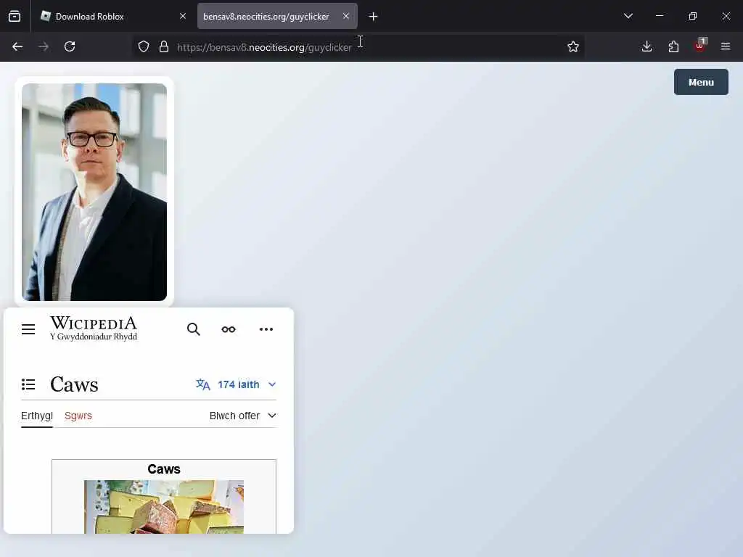Image resolution: width=743 pixels, height=557 pixels.
Task: Go forward to the next page
Action: (x=44, y=46)
